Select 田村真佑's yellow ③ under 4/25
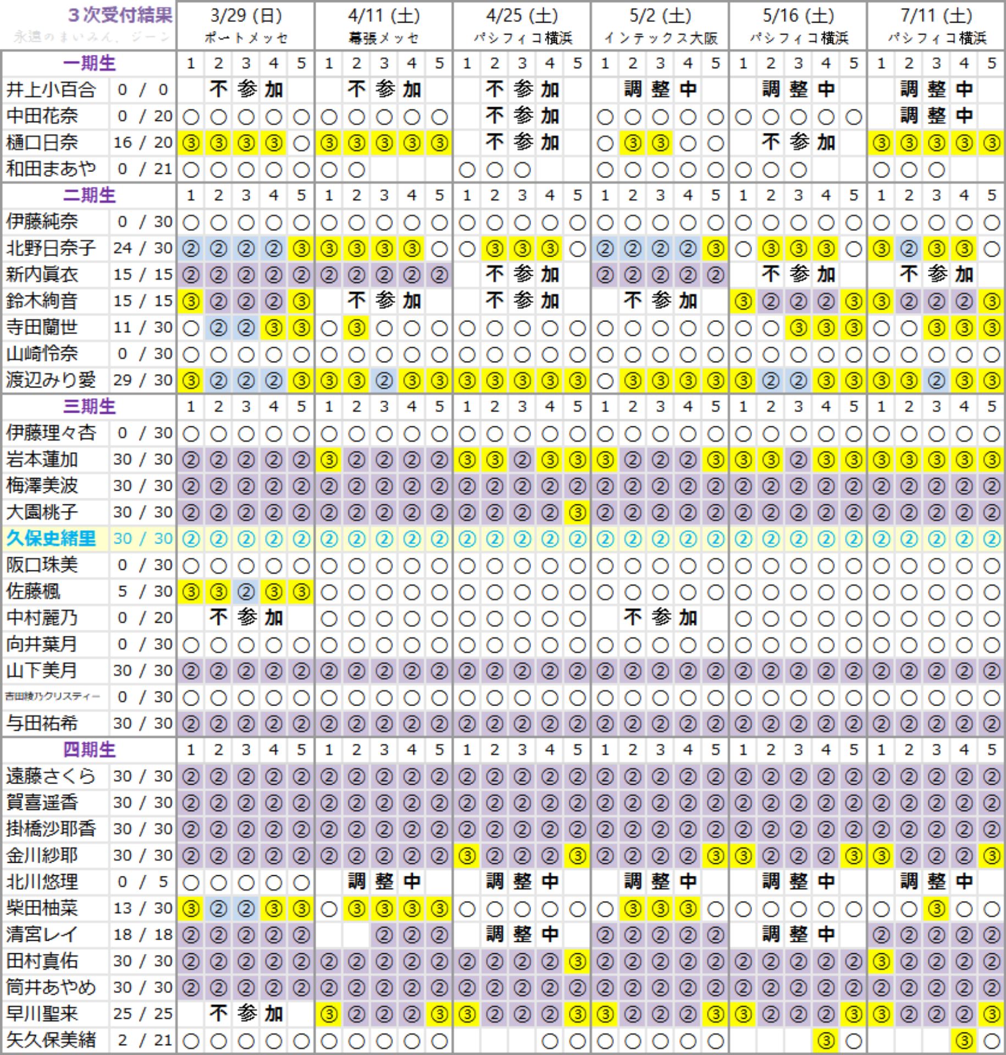 [x=577, y=961]
